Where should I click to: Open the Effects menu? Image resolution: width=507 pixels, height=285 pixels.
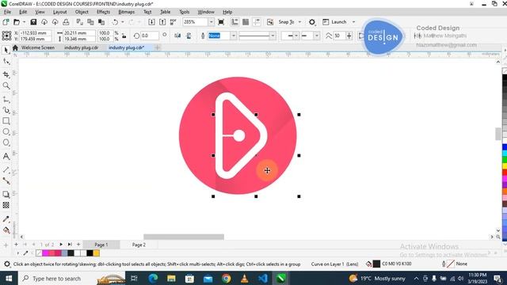click(x=103, y=12)
